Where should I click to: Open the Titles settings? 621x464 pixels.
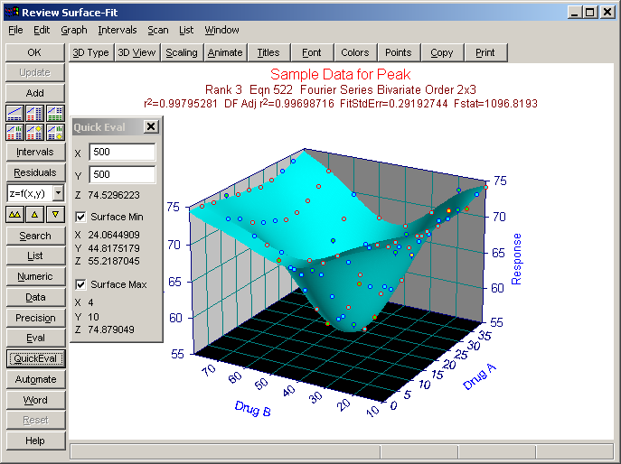(x=268, y=52)
